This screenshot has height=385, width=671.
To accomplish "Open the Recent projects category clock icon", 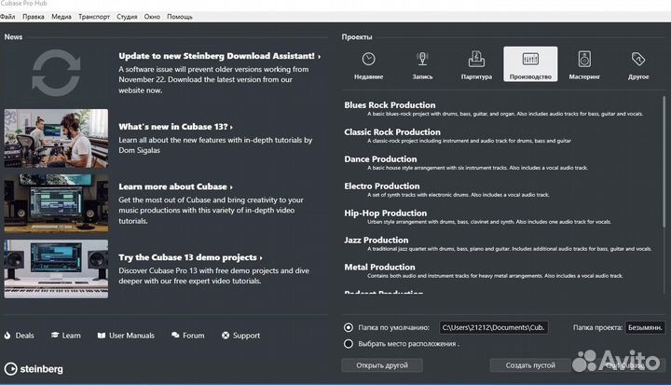I will click(x=368, y=59).
